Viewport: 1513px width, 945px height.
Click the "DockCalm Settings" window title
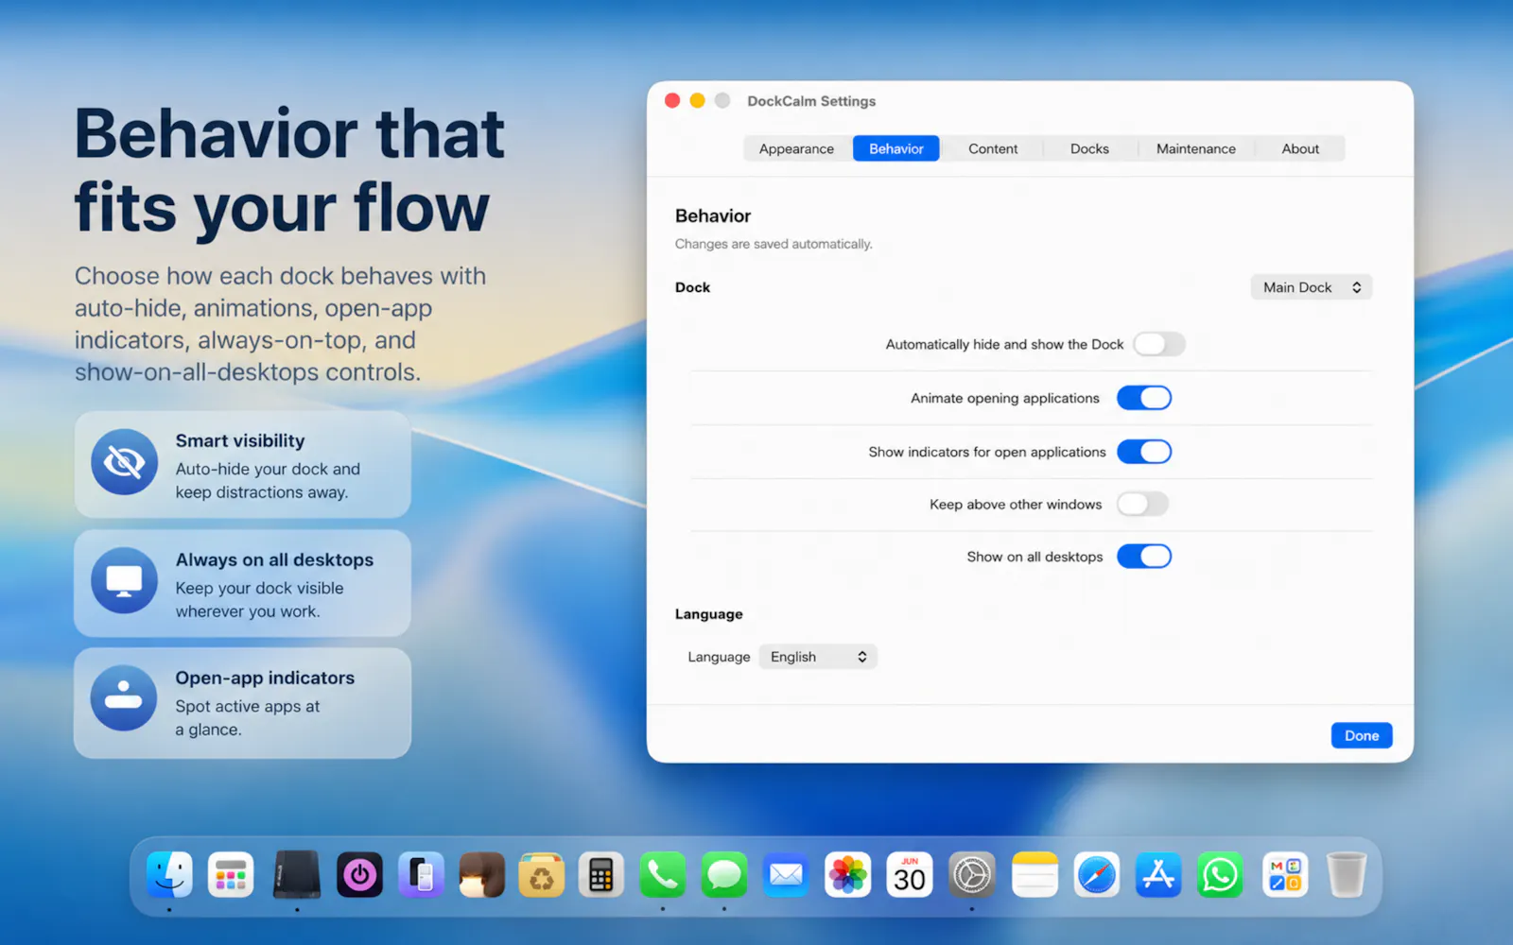point(811,101)
